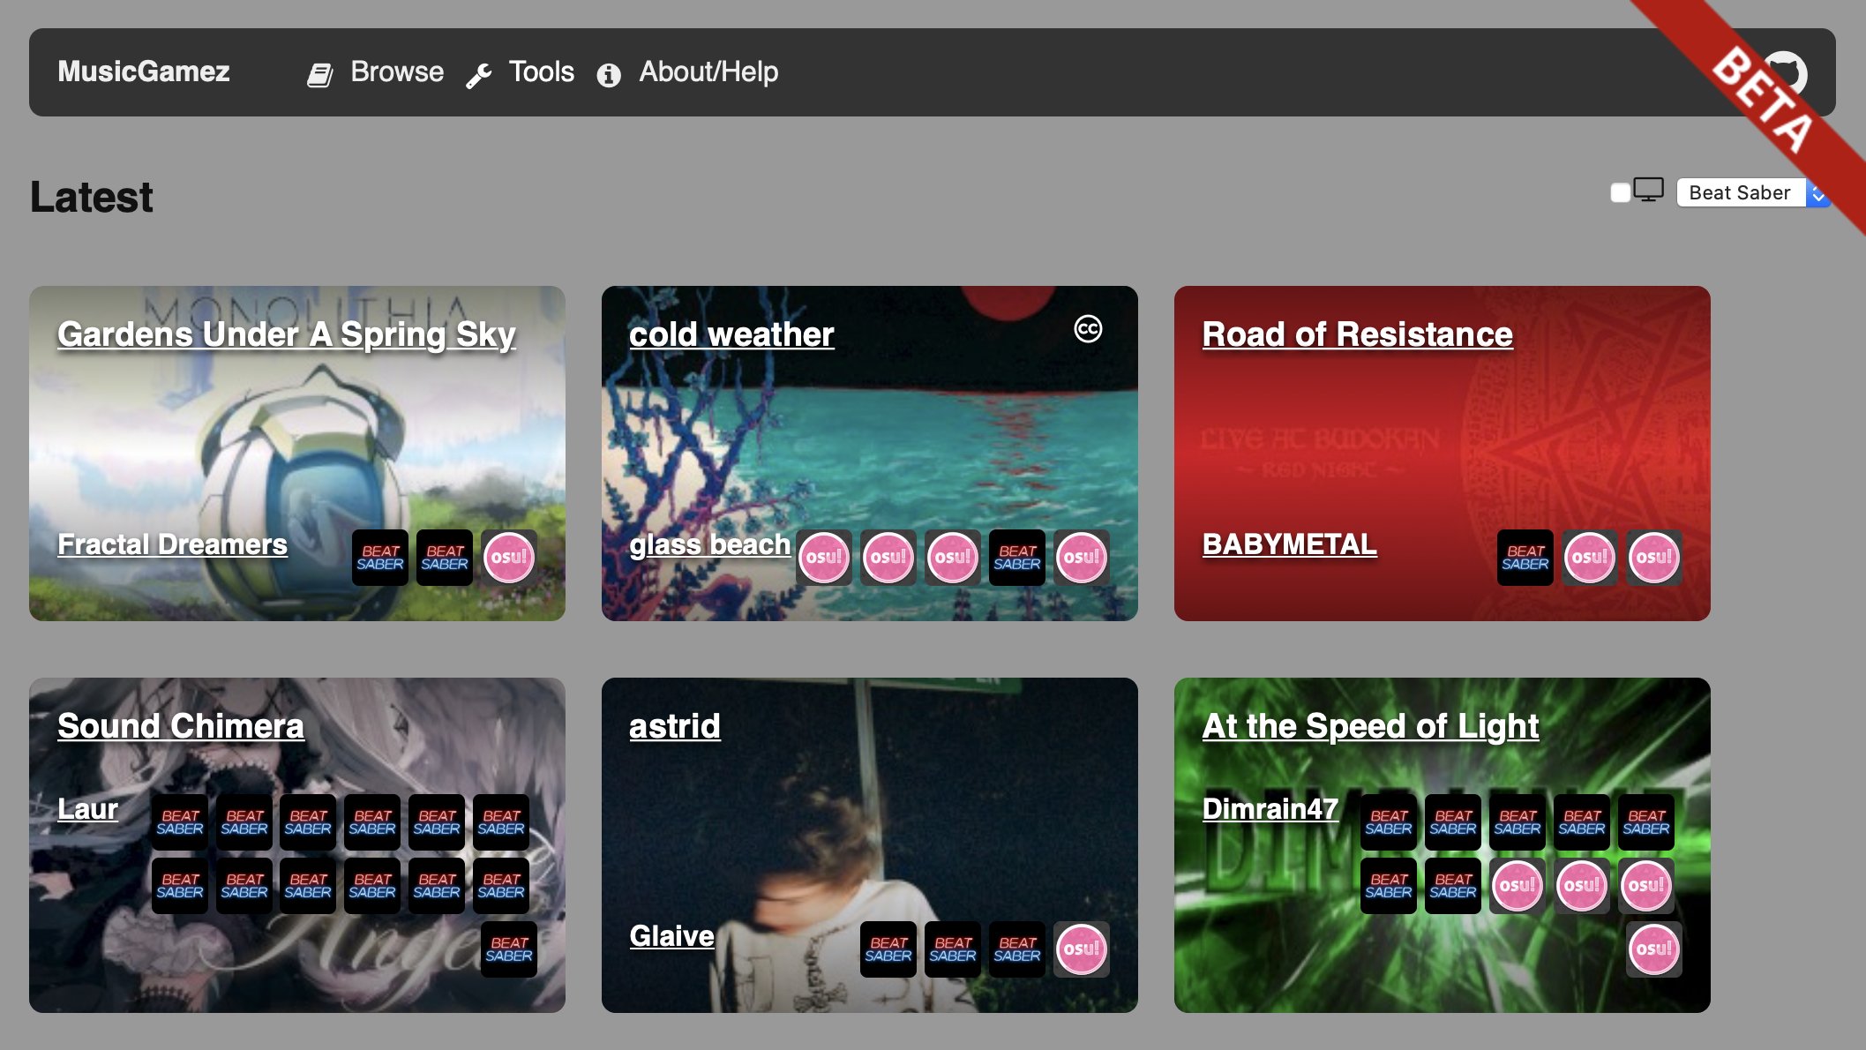The image size is (1866, 1050).
Task: Open artist Glaive
Action: [671, 936]
